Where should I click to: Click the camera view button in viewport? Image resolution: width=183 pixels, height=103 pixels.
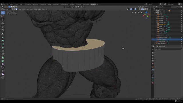point(136,13)
